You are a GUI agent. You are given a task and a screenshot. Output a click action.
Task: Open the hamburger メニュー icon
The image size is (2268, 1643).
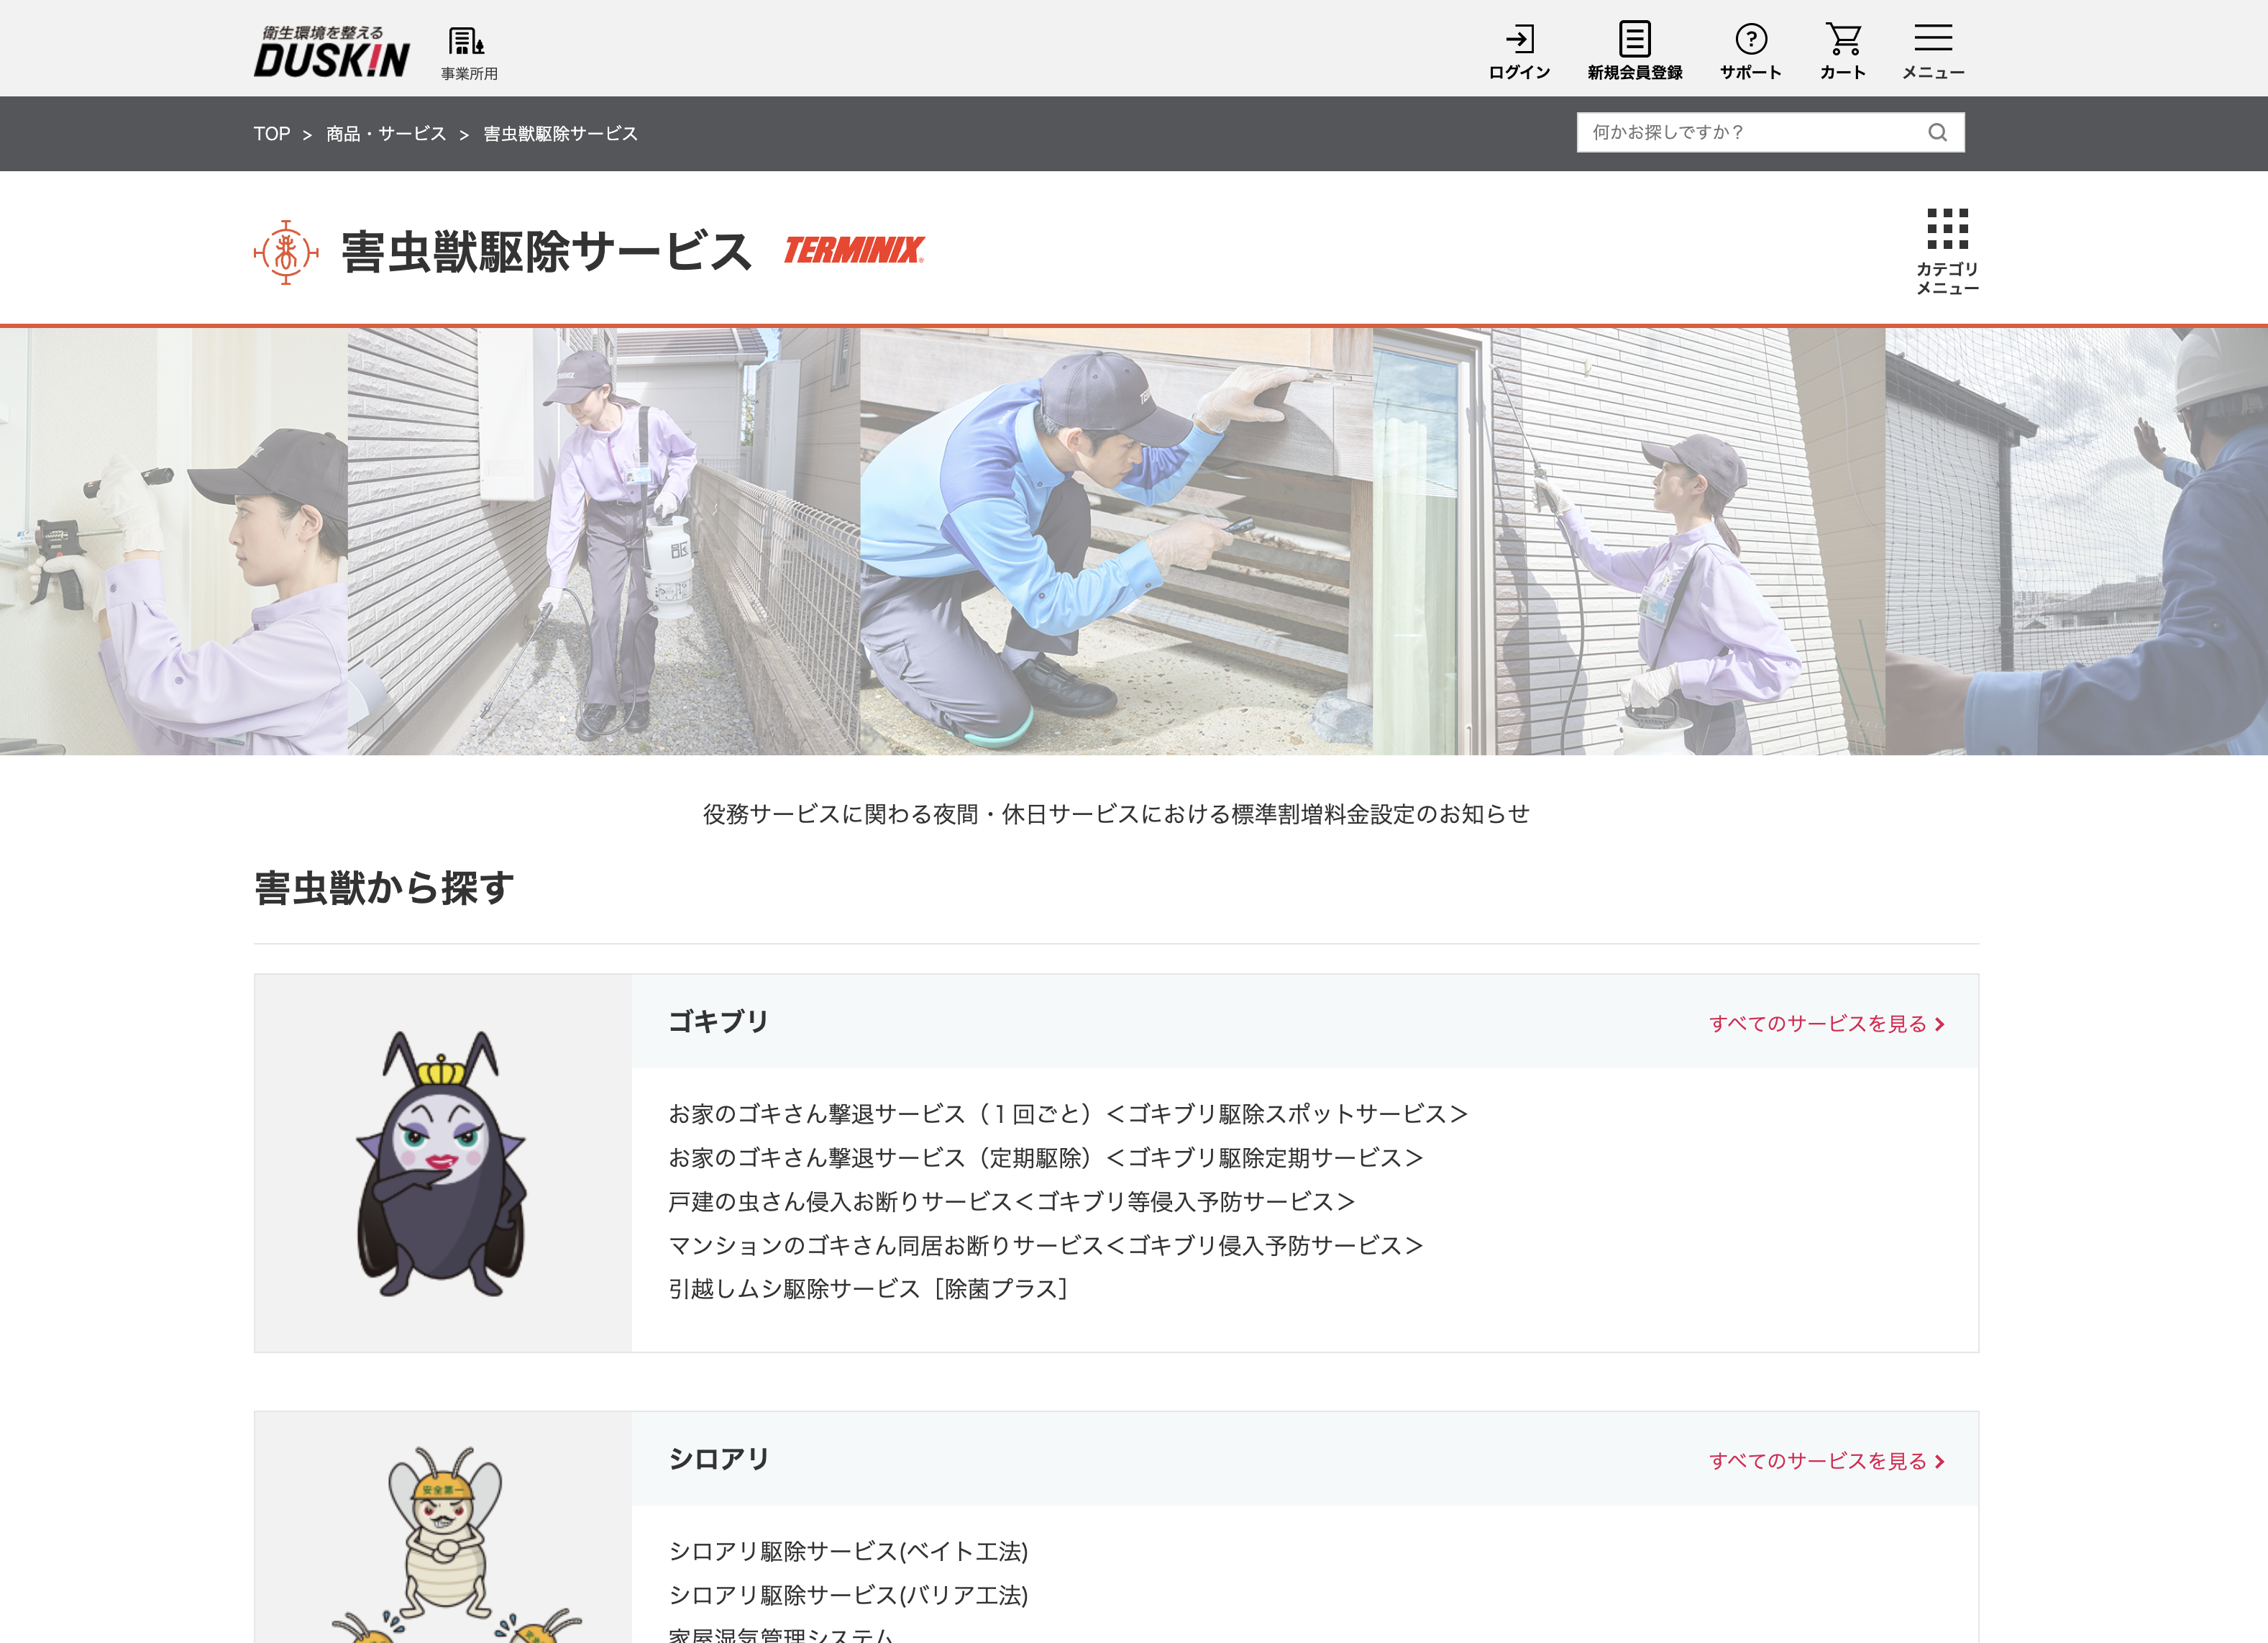pos(1934,47)
